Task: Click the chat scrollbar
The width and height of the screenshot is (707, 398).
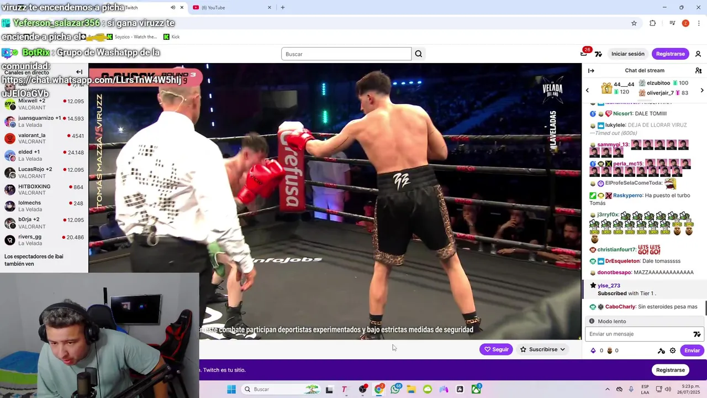Action: 705,310
